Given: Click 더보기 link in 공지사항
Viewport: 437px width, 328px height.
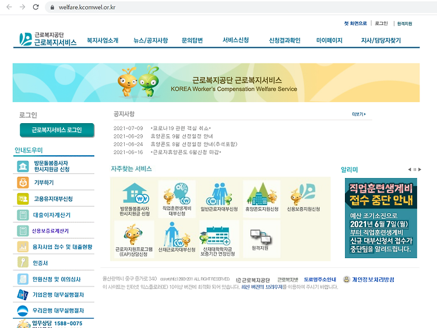Looking at the screenshot, I should 359,114.
